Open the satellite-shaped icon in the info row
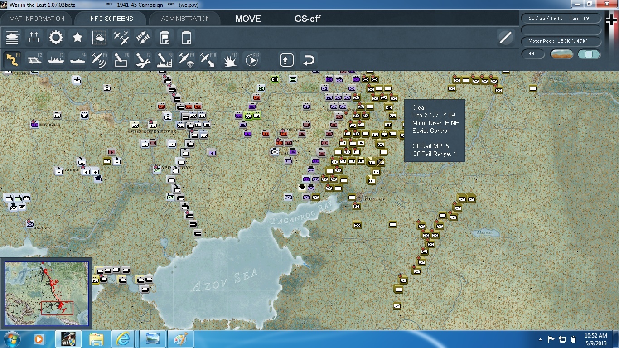This screenshot has height=348, width=619. click(143, 38)
